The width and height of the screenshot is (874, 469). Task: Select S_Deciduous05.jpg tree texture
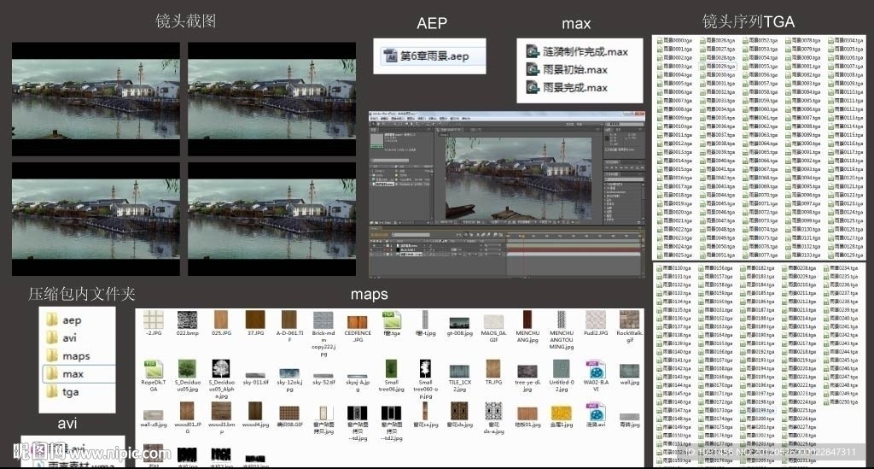[187, 370]
